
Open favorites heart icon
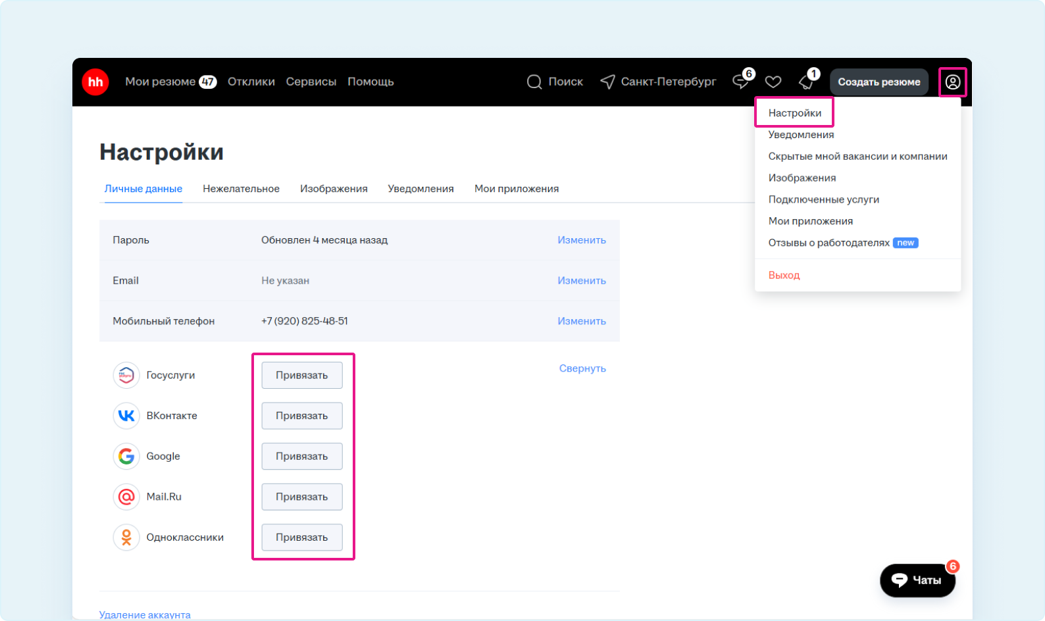click(x=773, y=82)
